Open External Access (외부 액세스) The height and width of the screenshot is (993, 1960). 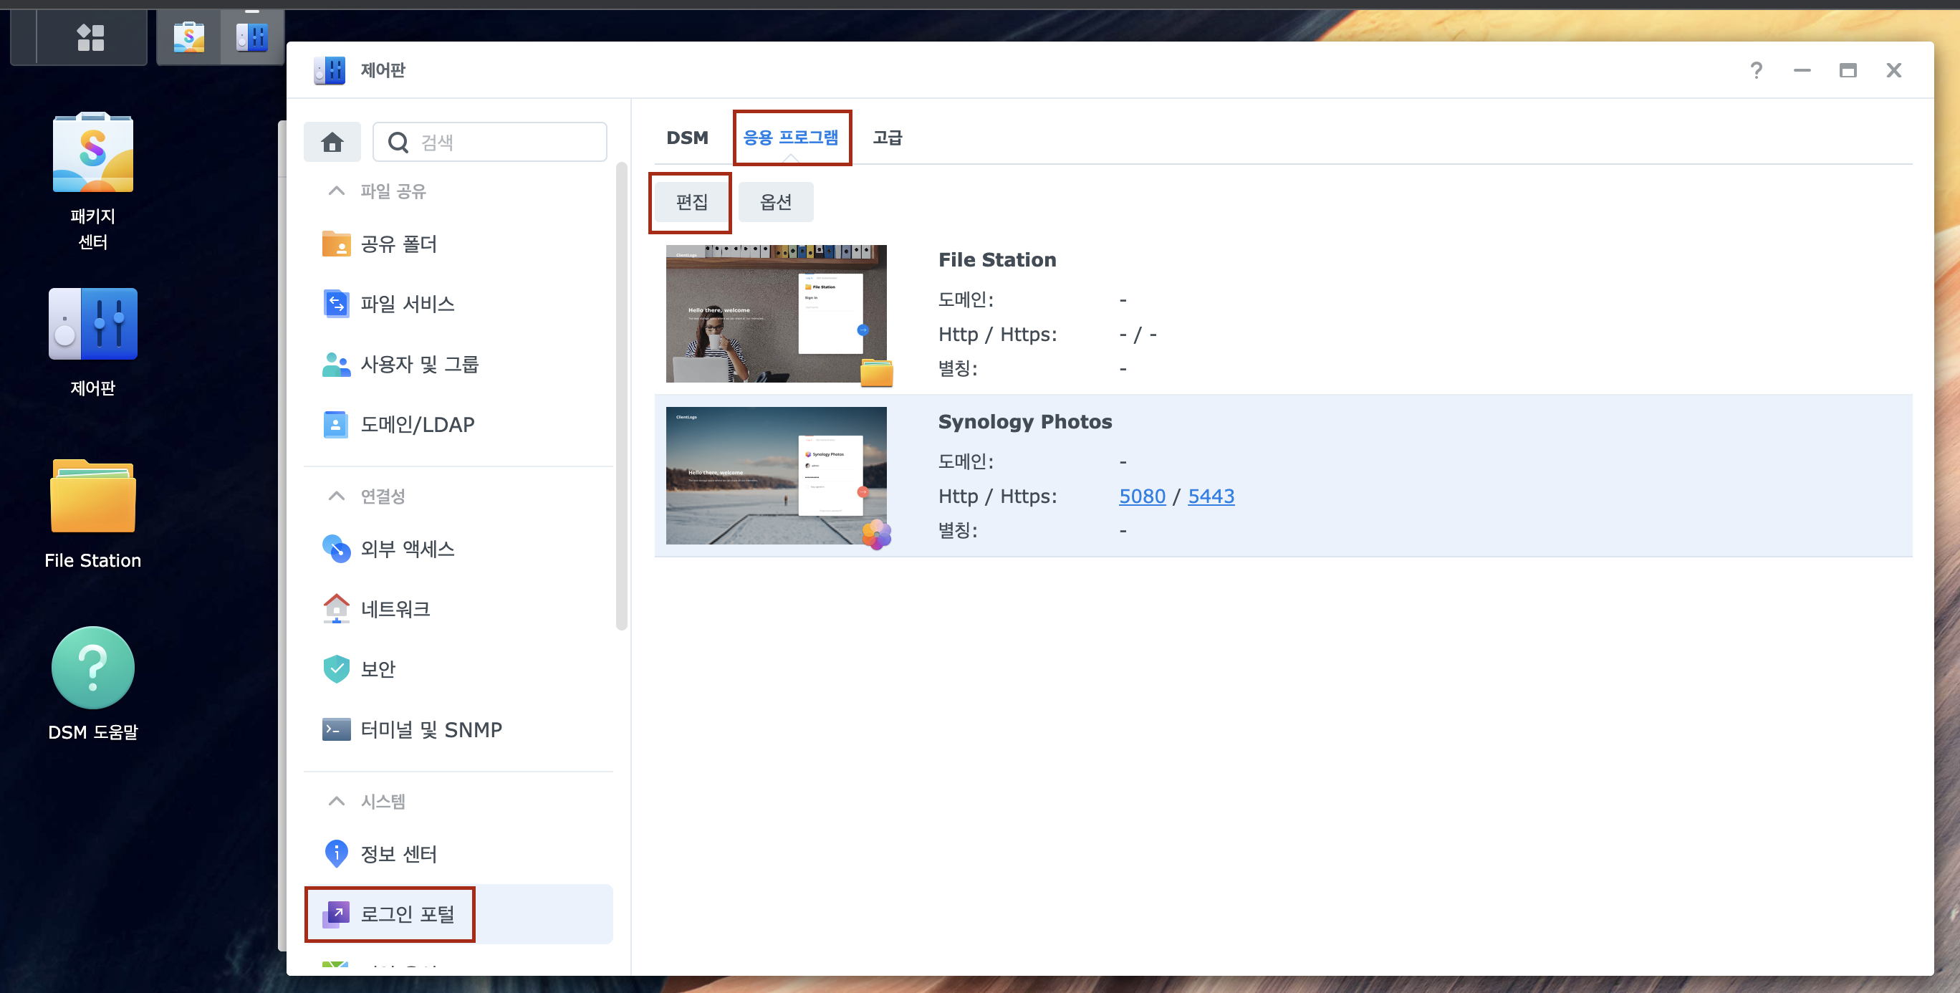(407, 549)
